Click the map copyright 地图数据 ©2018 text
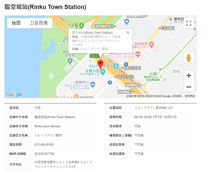This screenshot has width=221, height=172. (x=154, y=96)
